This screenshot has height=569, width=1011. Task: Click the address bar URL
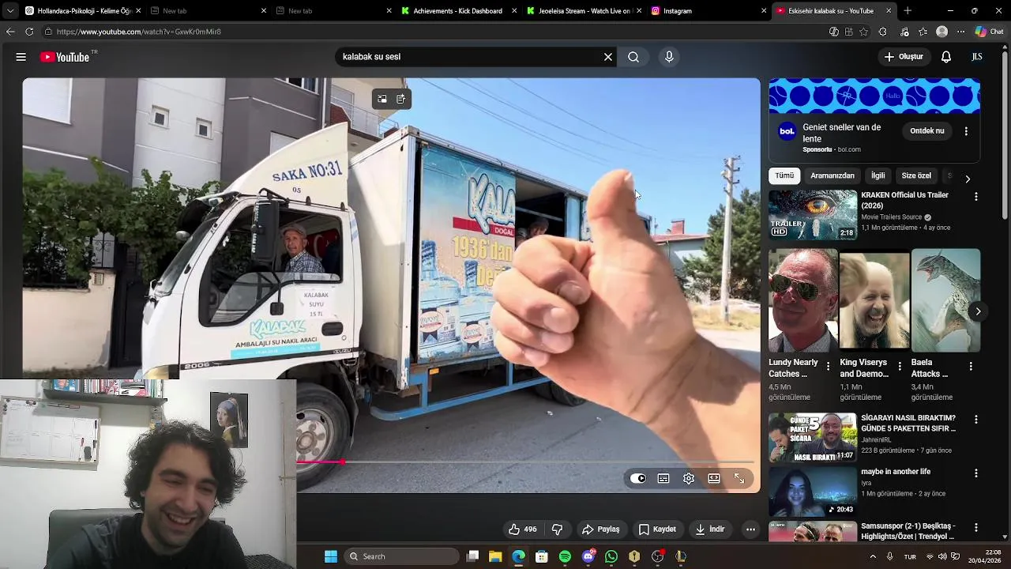point(139,32)
